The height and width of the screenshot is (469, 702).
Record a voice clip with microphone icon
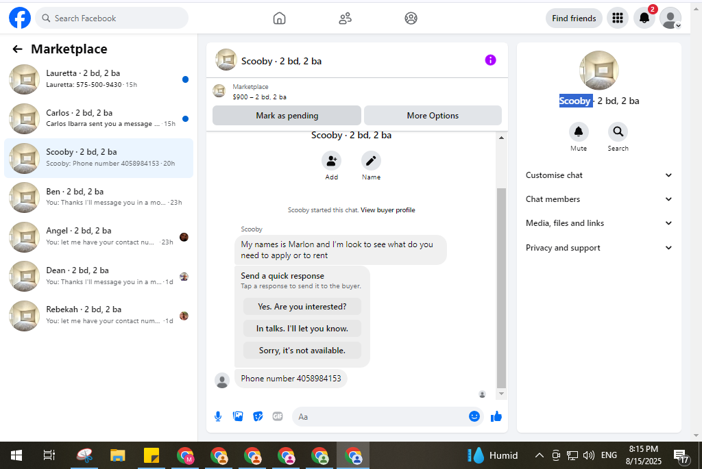(x=218, y=417)
